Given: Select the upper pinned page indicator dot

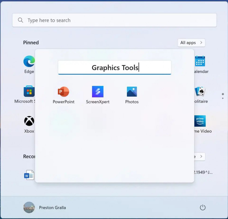Looking at the screenshot, I should point(223,94).
